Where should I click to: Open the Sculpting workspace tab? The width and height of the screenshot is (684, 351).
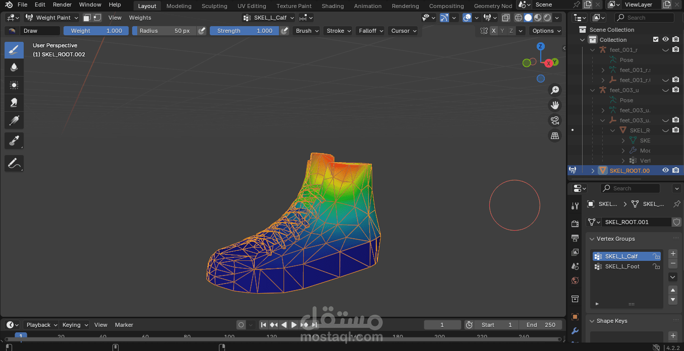tap(214, 6)
